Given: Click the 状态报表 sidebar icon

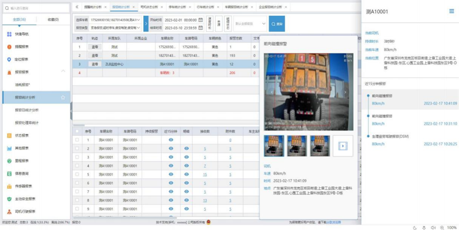Looking at the screenshot, I should pyautogui.click(x=9, y=135).
